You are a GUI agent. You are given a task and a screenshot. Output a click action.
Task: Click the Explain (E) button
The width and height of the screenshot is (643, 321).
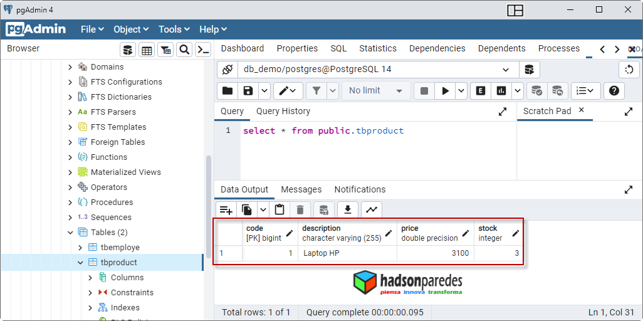pos(481,91)
